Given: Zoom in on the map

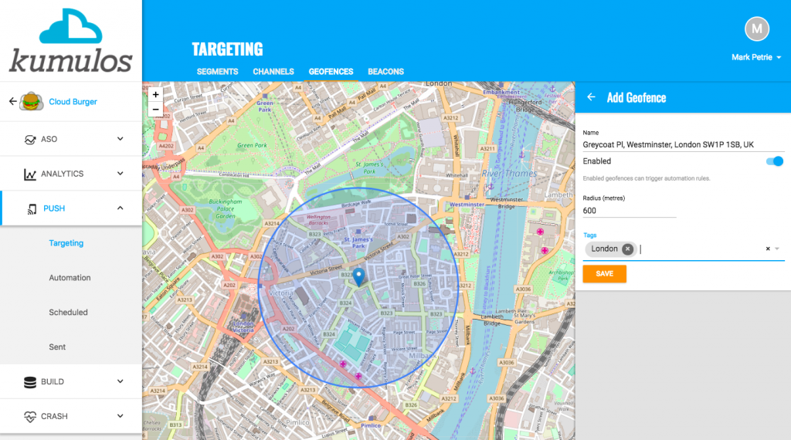Looking at the screenshot, I should click(155, 95).
